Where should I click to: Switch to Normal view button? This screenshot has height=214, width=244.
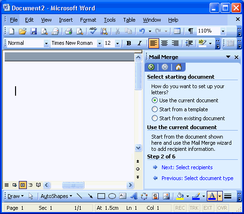pos(7,185)
